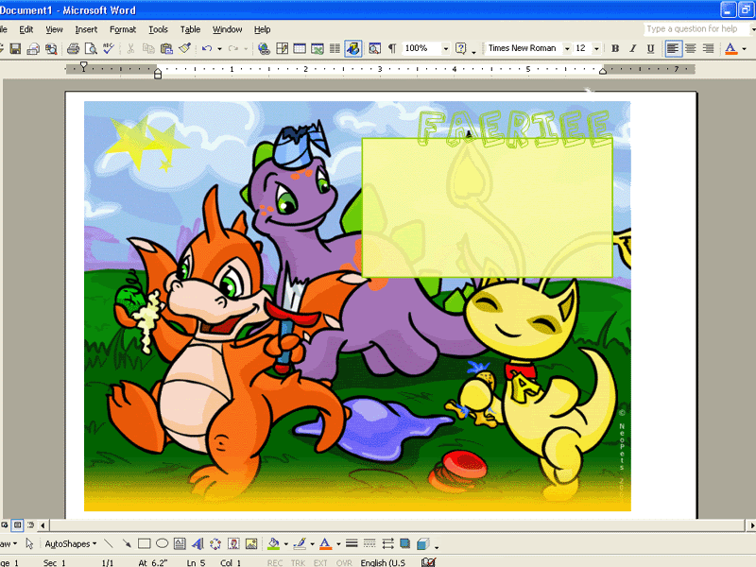Select the Oval drawing tool
Screen dimensions: 756x567
(x=162, y=544)
